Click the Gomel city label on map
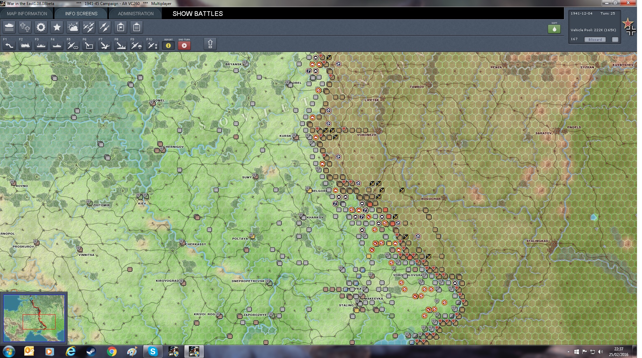642x358 pixels. coord(159,100)
